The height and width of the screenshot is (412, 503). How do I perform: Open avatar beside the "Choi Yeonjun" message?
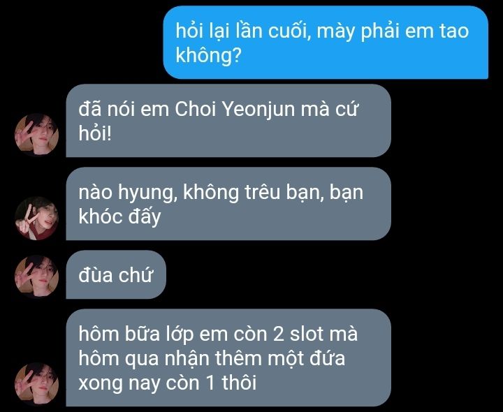(36, 135)
